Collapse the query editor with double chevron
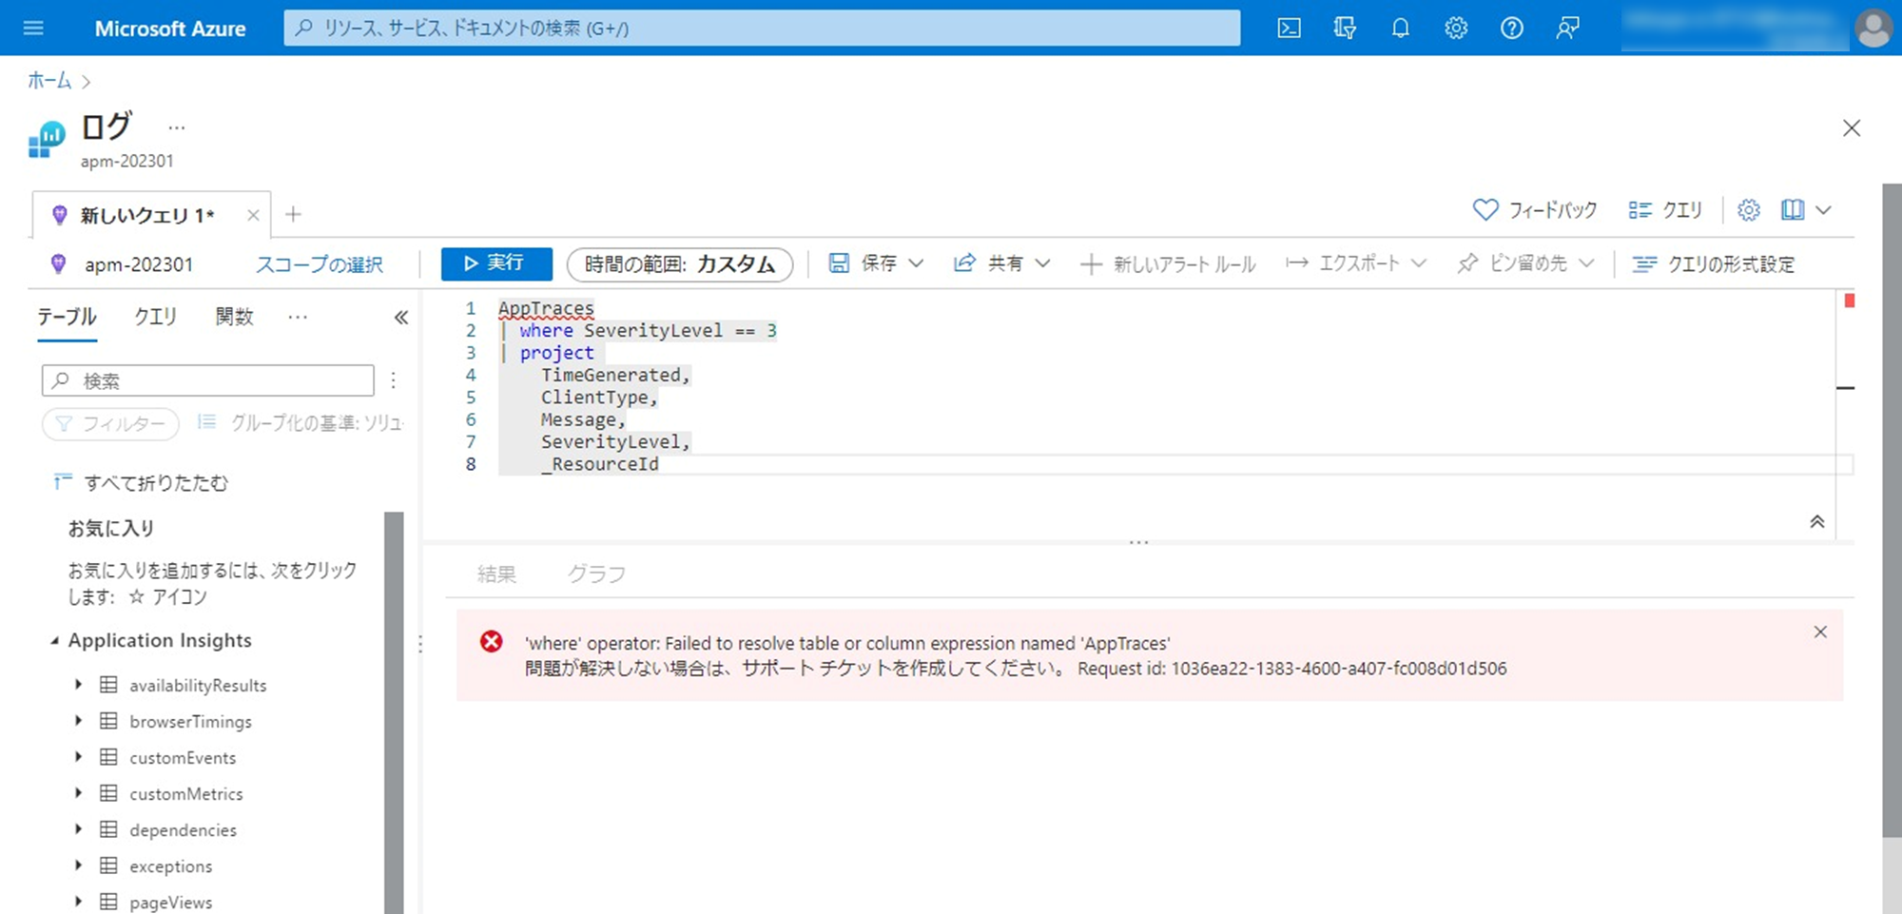The image size is (1902, 914). click(1816, 521)
